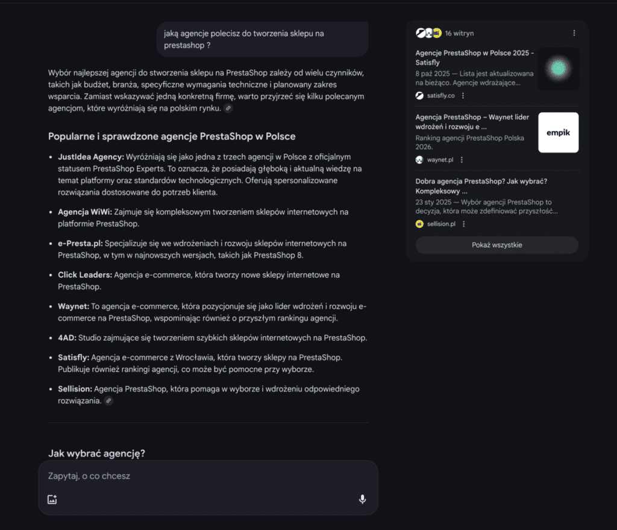Open 'Agencja PrestaShop – Waynet lider' result
This screenshot has height=530, width=617.
coord(472,122)
